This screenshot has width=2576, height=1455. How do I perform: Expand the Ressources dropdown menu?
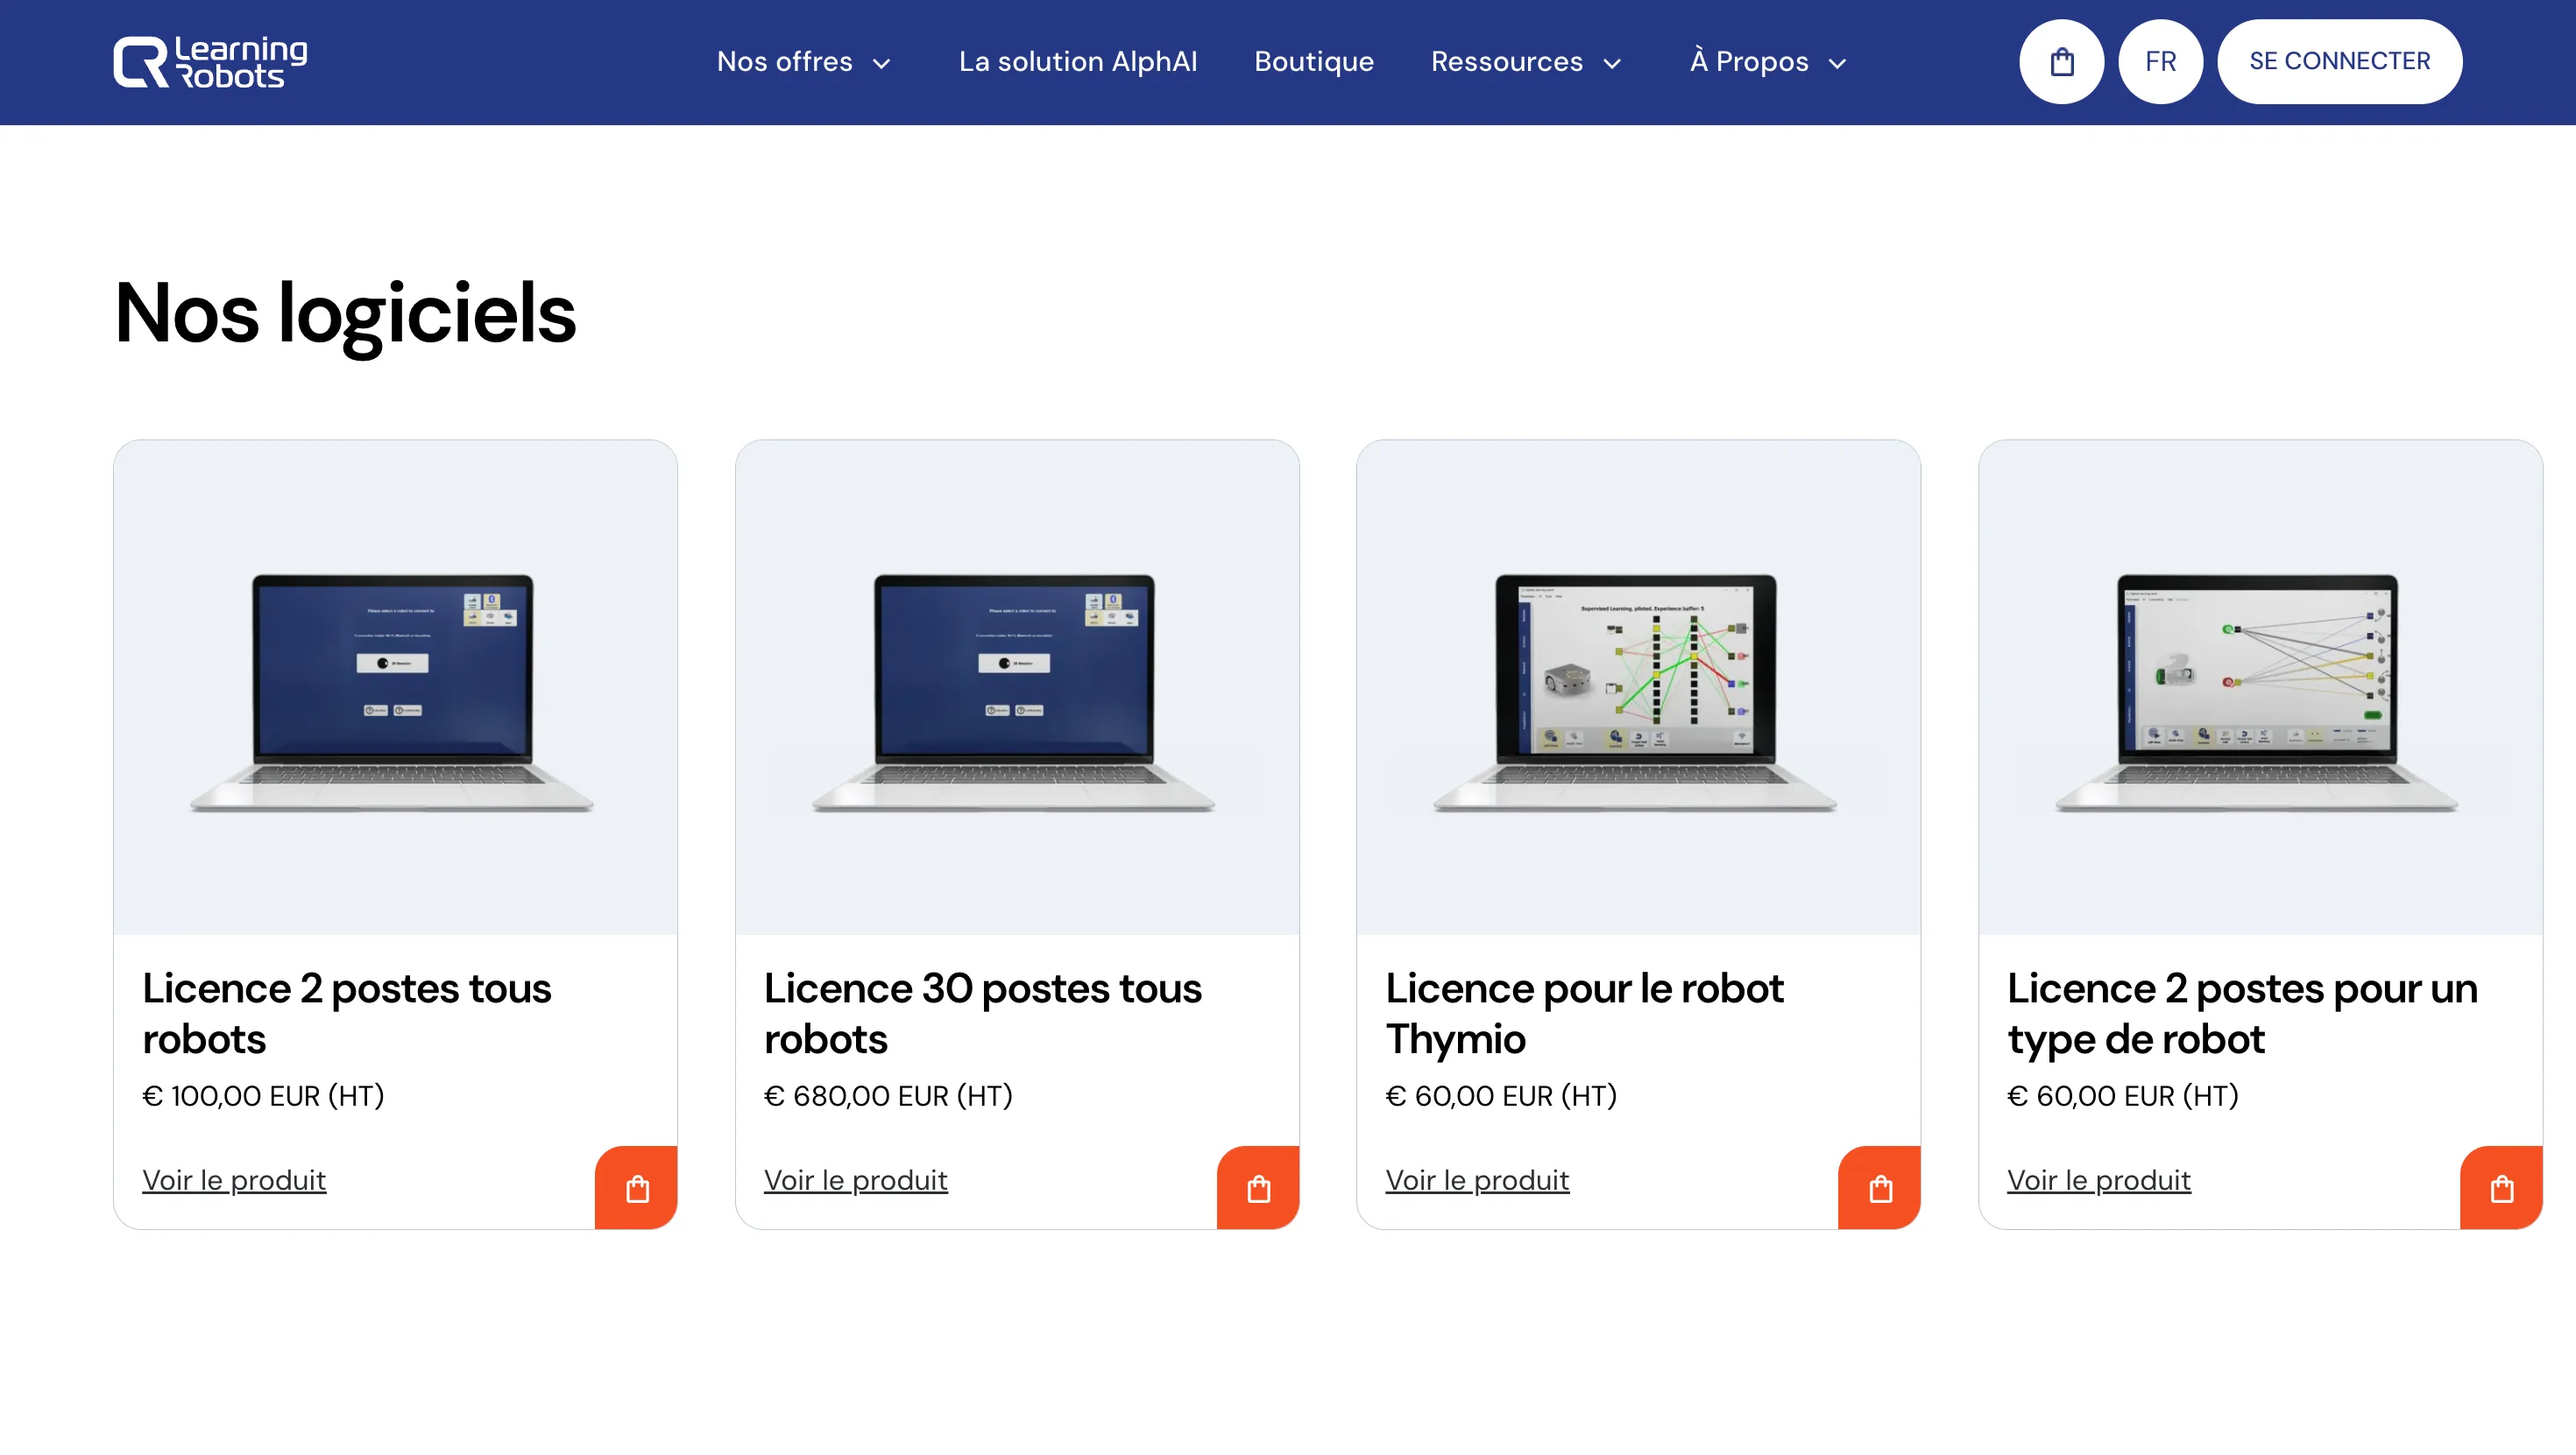[1526, 62]
